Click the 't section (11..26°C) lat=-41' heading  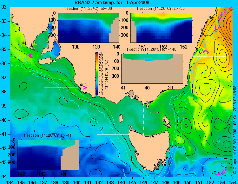click(48, 135)
